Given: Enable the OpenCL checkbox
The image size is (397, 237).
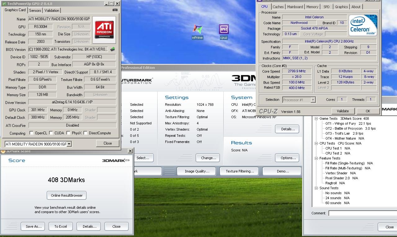Looking at the screenshot, I should (31, 133).
